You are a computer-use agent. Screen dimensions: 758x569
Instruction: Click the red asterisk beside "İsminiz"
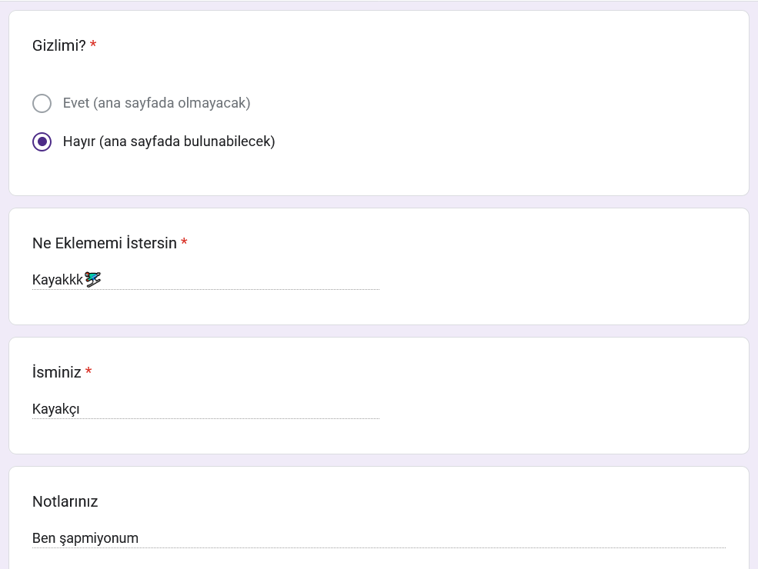coord(88,371)
